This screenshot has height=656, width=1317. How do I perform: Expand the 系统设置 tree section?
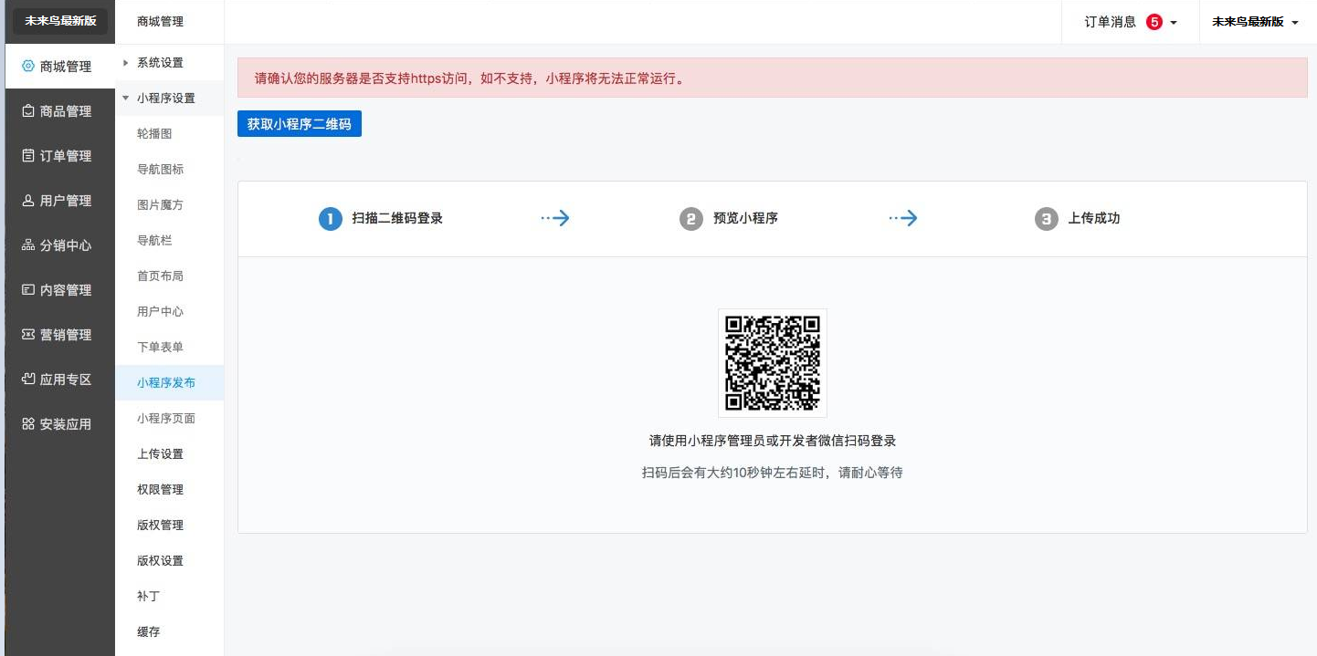[126, 63]
